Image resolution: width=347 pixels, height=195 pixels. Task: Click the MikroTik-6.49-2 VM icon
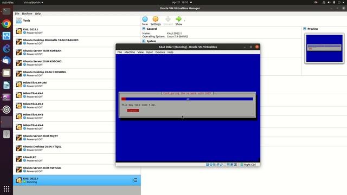click(x=19, y=106)
